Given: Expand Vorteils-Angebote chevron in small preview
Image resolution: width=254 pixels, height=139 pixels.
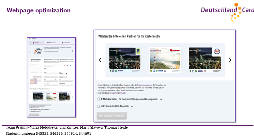Looking at the screenshot, I should tap(40, 112).
